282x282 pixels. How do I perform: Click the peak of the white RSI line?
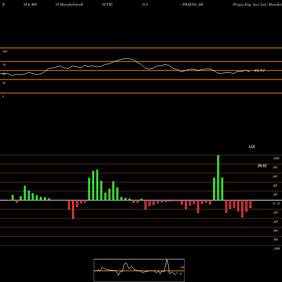point(127,59)
